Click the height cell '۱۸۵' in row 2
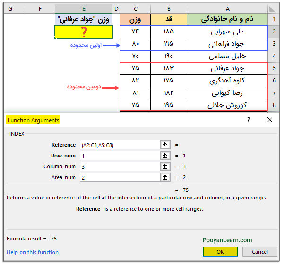 (169, 32)
